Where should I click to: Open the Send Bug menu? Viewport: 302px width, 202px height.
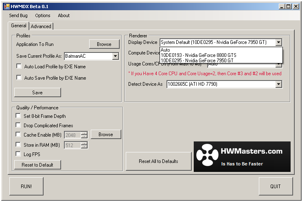coord(18,15)
